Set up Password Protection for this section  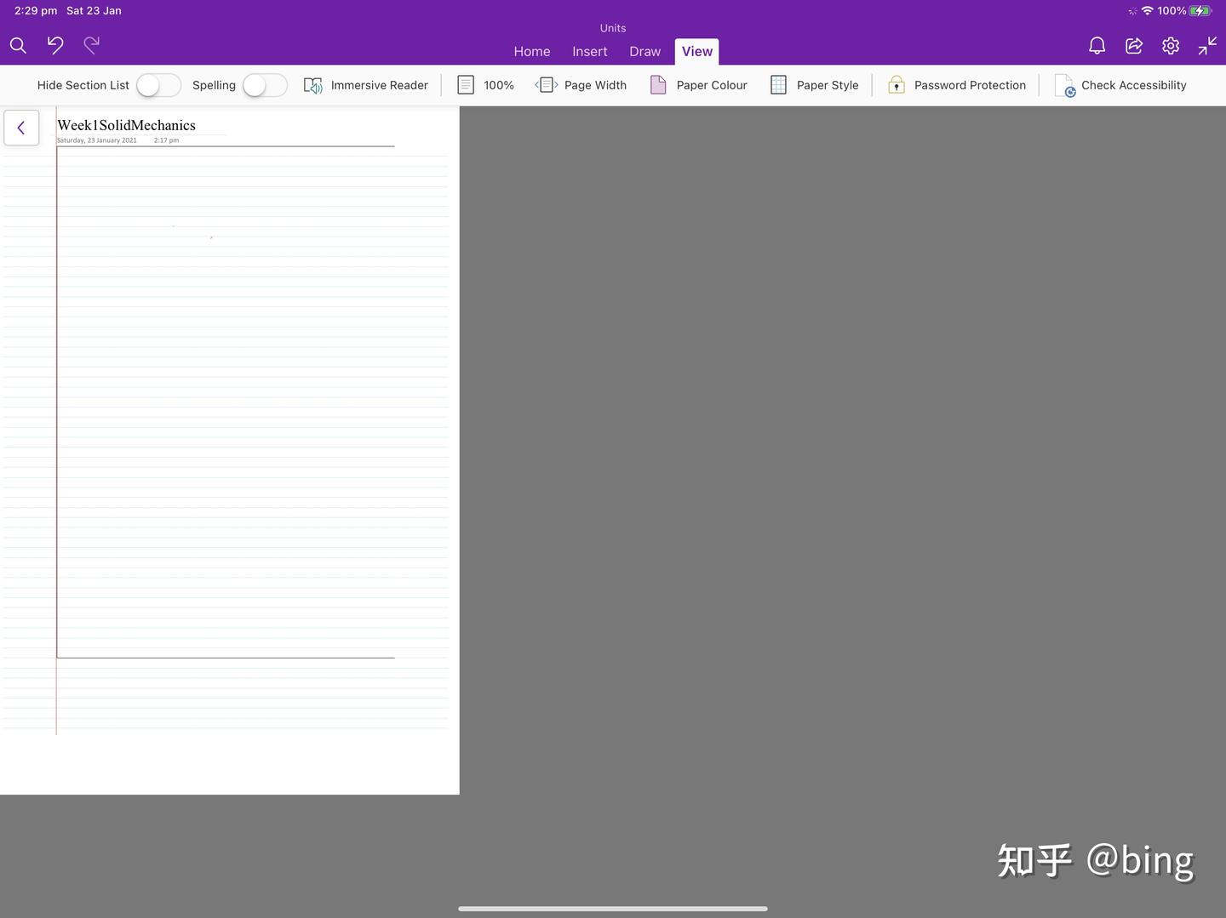(956, 85)
